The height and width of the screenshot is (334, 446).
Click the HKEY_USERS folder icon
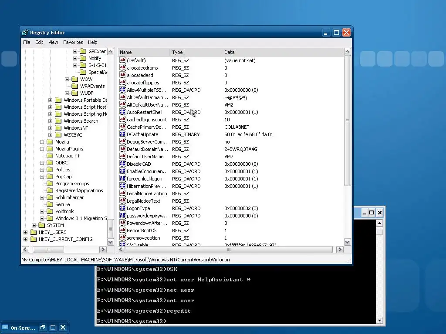(x=33, y=232)
